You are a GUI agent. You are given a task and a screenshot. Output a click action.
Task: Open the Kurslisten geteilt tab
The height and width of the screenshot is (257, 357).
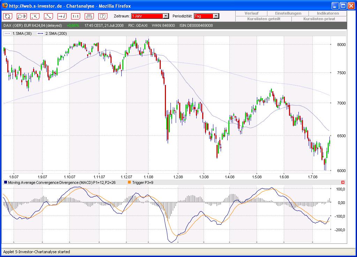point(264,19)
